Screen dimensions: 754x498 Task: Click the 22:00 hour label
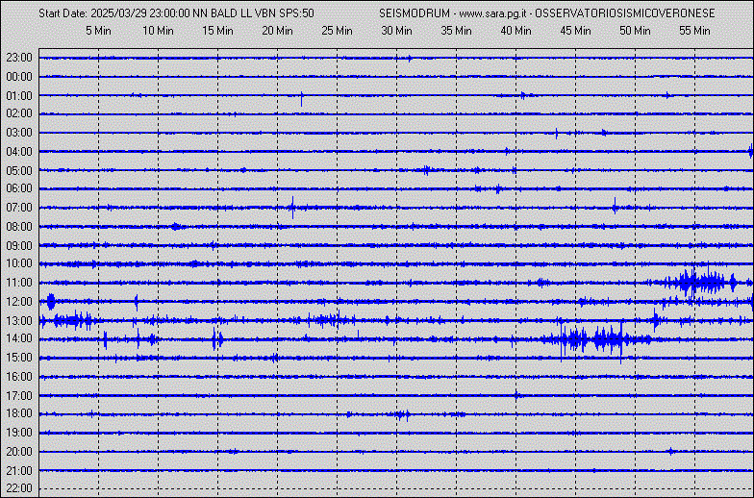pyautogui.click(x=19, y=488)
